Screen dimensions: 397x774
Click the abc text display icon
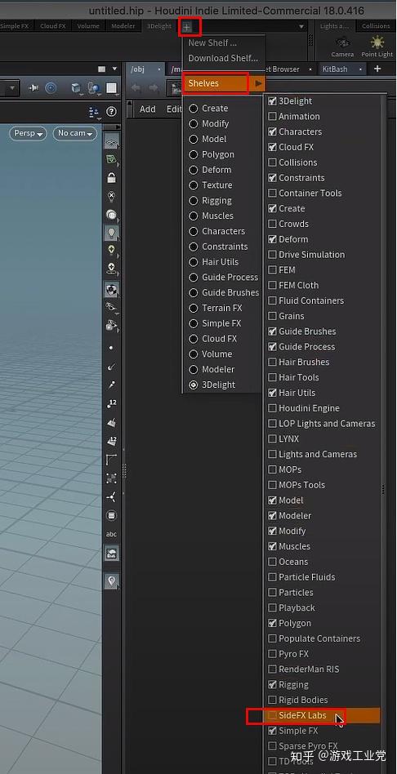112,534
